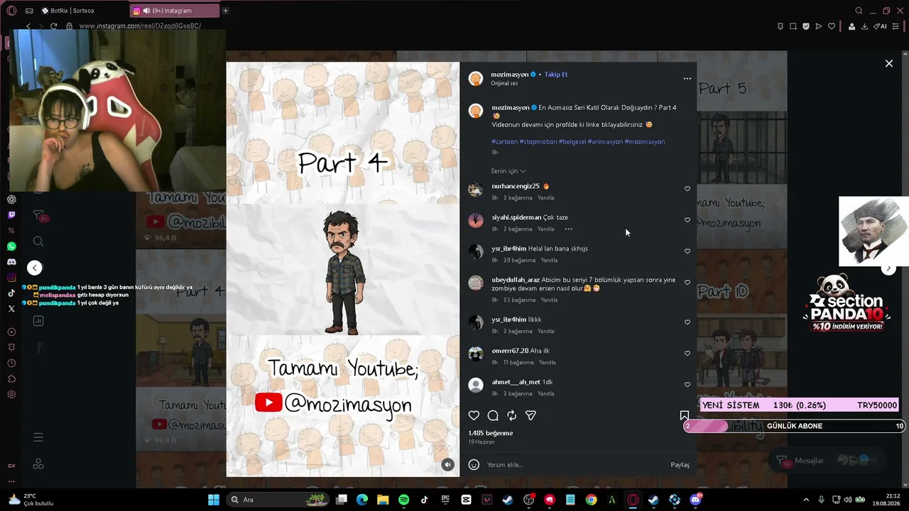
Task: Open the Instagram hamburger menu in the left navigation
Action: coord(38,437)
